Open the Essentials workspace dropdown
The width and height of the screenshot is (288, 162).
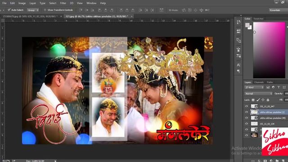tap(278, 10)
